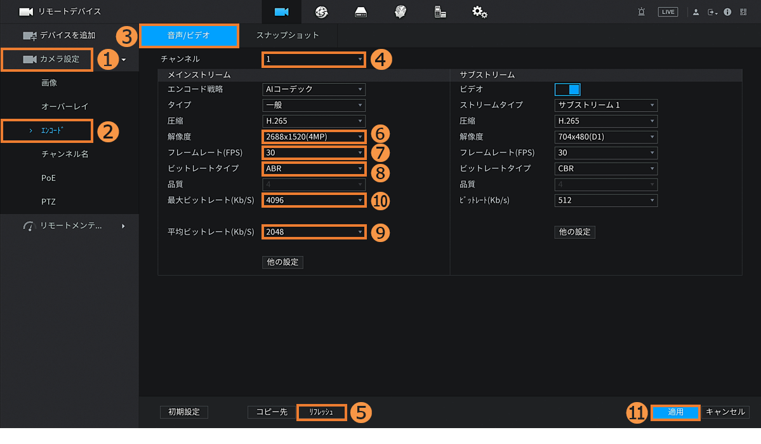
Task: Open the QR code icon
Action: (743, 12)
